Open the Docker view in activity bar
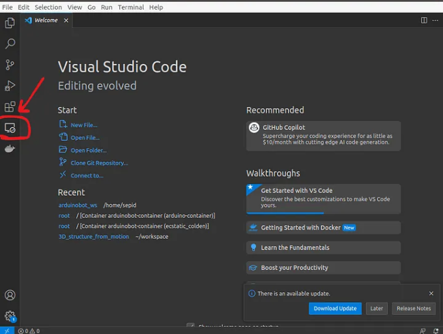This screenshot has width=443, height=334. click(10, 149)
